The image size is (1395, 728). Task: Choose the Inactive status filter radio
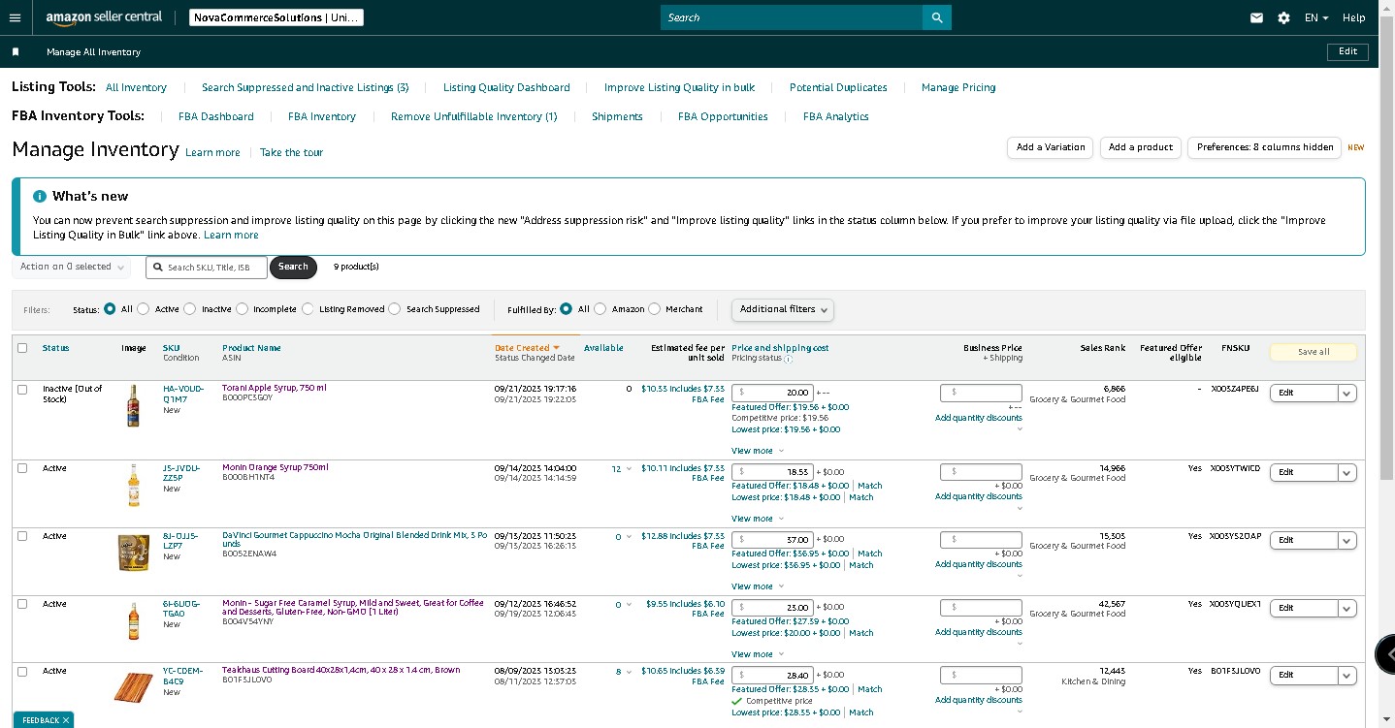(x=192, y=309)
